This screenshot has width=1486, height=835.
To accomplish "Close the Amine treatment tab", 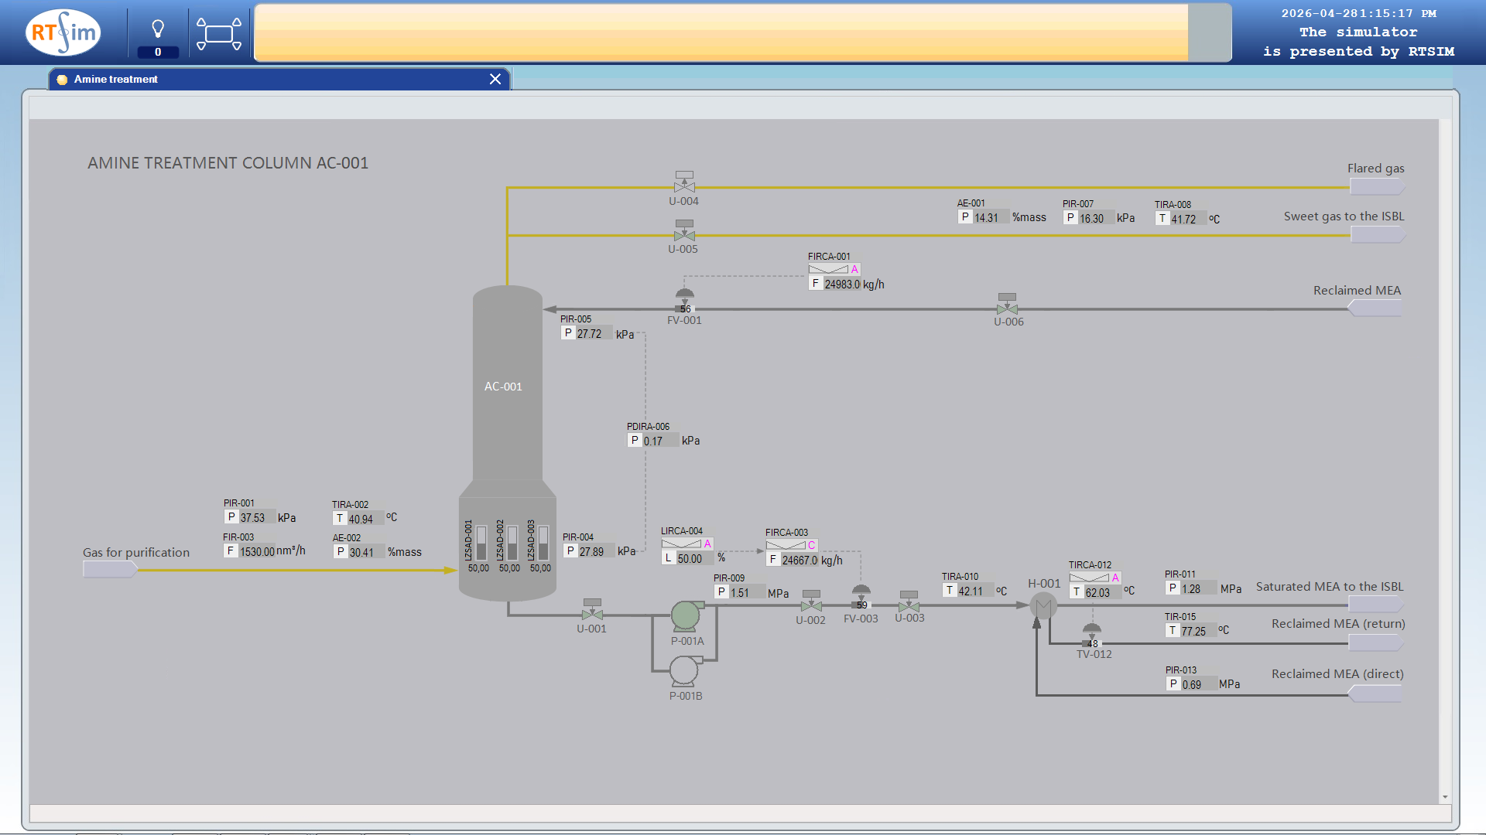I will click(x=495, y=79).
